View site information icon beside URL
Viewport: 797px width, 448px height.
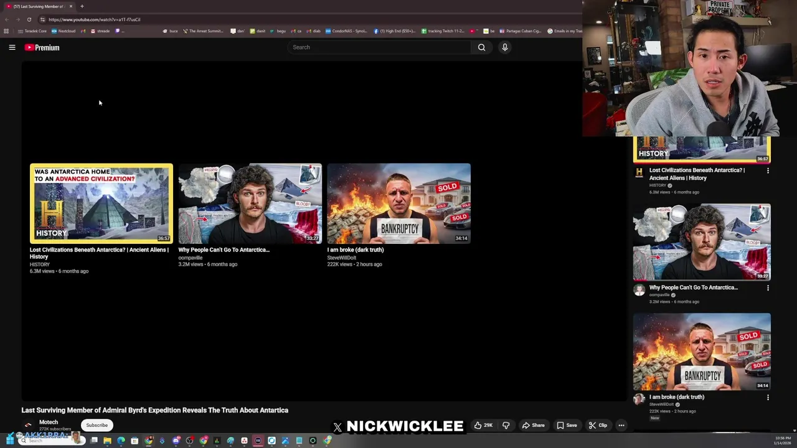tap(42, 19)
